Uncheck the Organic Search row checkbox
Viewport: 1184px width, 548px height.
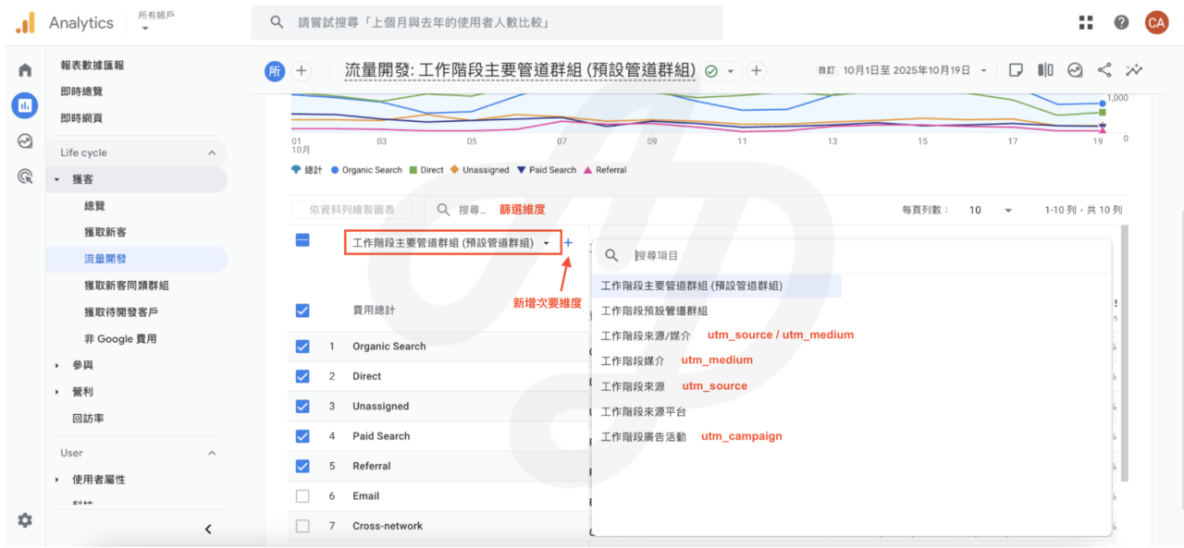(x=302, y=347)
